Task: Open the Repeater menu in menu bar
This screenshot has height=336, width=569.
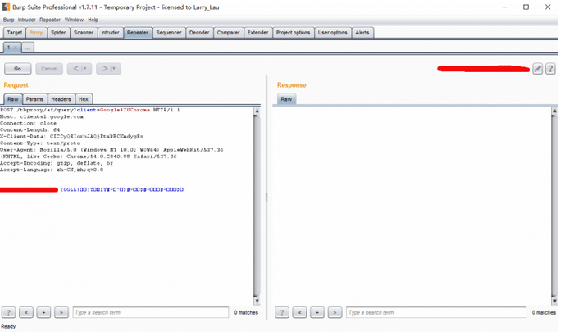Action: pyautogui.click(x=50, y=20)
